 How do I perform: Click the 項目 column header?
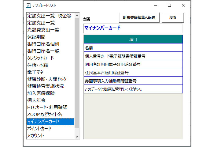pos(133,40)
